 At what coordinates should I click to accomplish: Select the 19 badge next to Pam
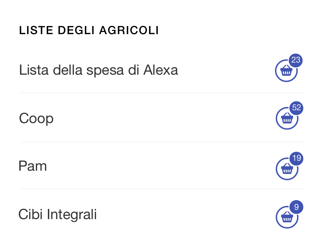[296, 159]
